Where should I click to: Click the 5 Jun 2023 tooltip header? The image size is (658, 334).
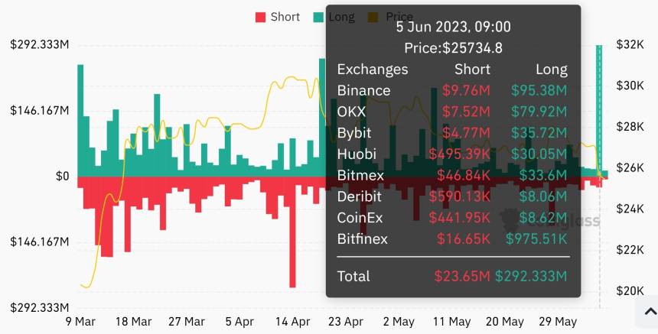point(453,27)
